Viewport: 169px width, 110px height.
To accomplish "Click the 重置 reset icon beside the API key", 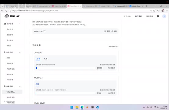I will click(x=105, y=31).
